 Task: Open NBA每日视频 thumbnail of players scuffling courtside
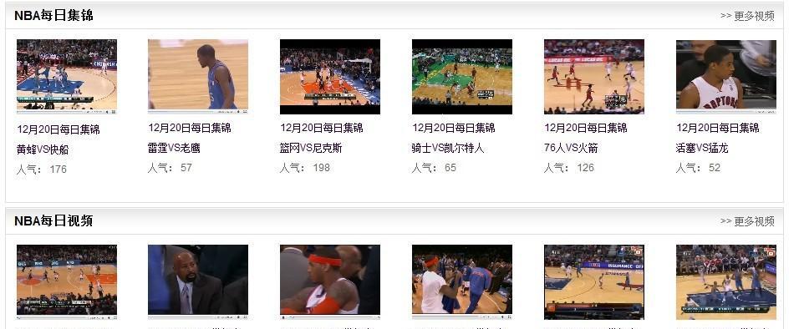(x=462, y=282)
